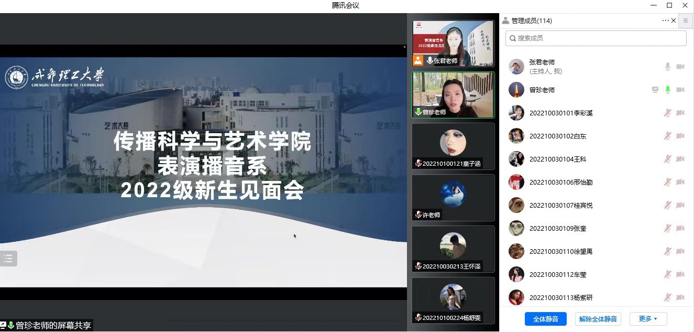Click camera icon of 202210030109张奎

point(680,228)
